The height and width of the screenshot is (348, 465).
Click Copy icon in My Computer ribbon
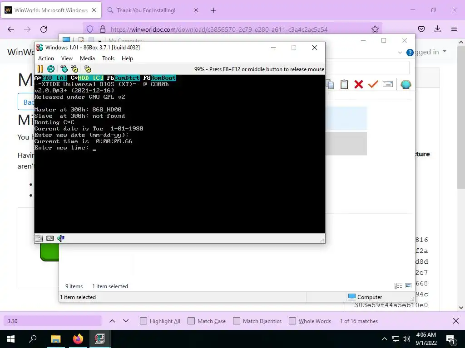point(330,84)
